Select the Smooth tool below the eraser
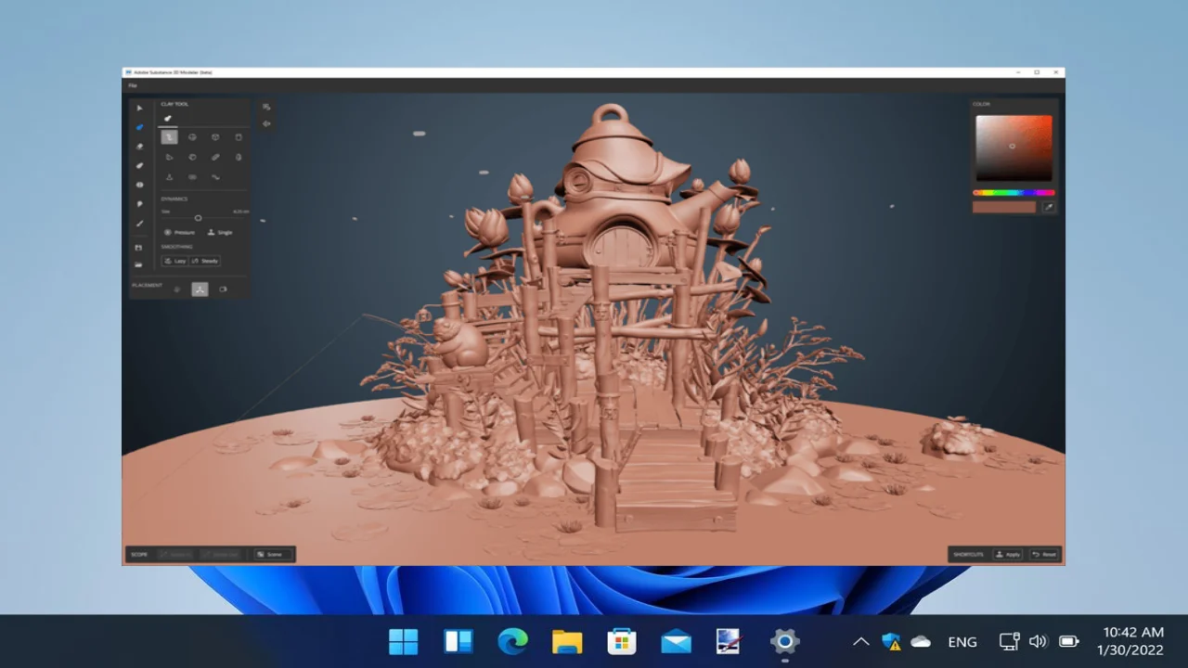The image size is (1188, 668). (140, 165)
